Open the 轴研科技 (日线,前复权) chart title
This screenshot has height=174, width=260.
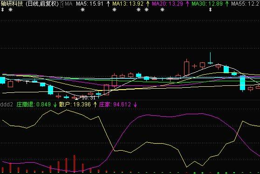pyautogui.click(x=30, y=4)
